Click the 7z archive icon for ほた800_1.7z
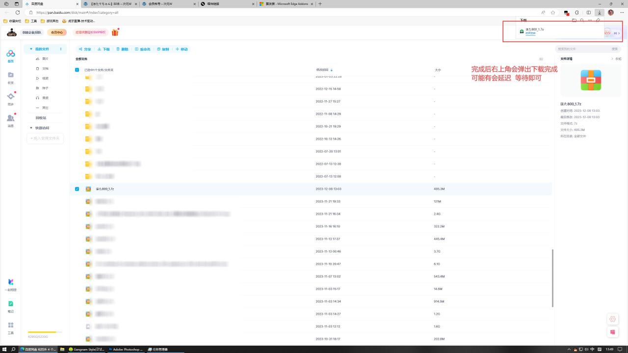Viewport: 628px width, 353px height. (x=88, y=189)
